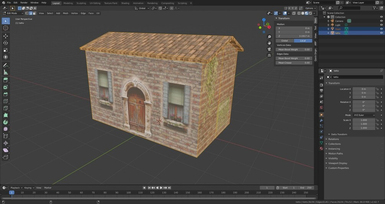Image resolution: width=385 pixels, height=204 pixels.
Task: Toggle the Collection exclude checkbox
Action: click(x=329, y=17)
